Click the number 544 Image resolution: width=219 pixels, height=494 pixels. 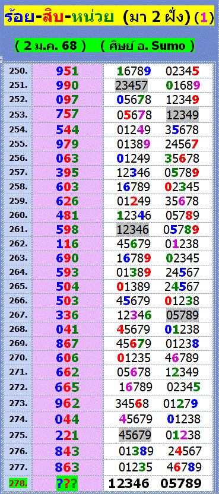[x=68, y=129]
